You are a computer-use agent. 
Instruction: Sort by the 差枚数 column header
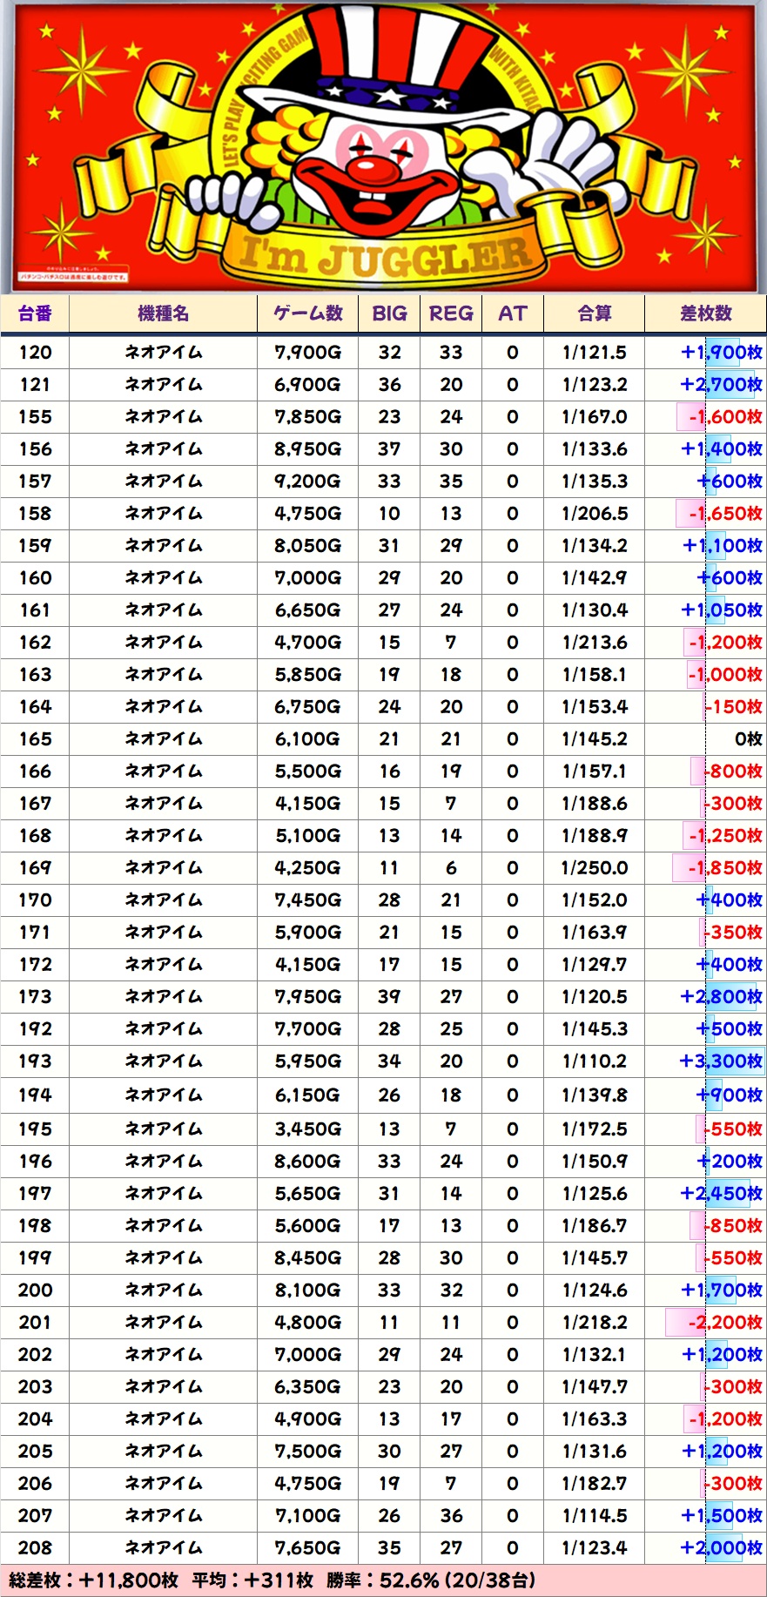[705, 313]
